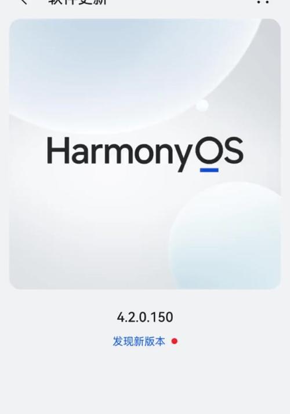The width and height of the screenshot is (290, 414).
Task: Click the HarmonyOS logo text
Action: click(145, 154)
